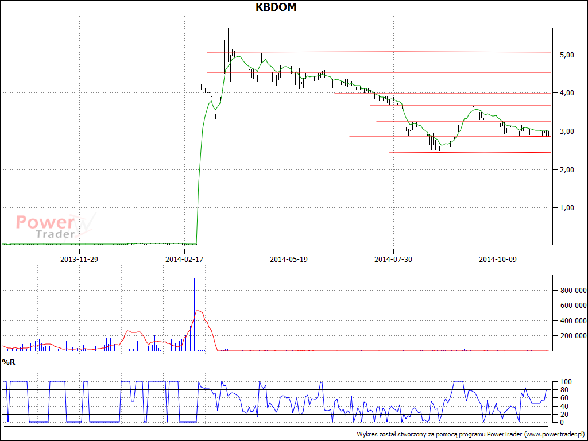Click the 60 level on %R axis
The image size is (588, 441).
566,399
